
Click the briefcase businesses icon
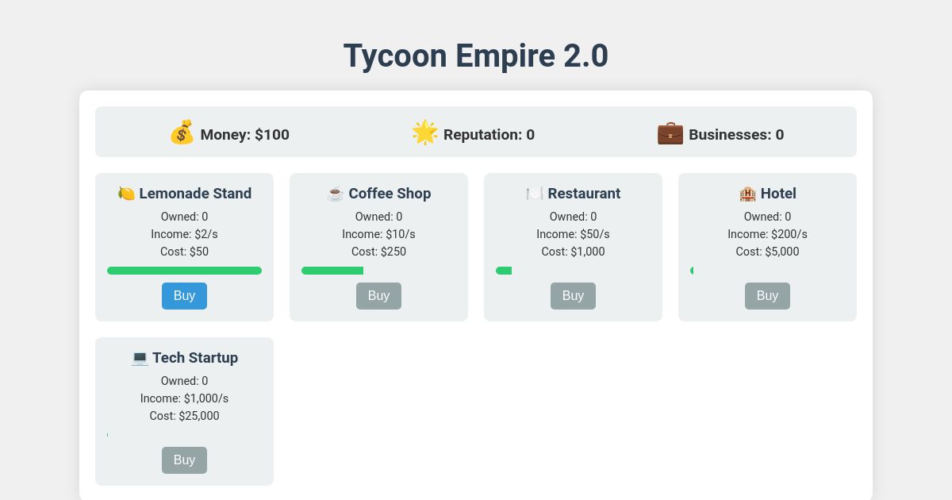670,133
